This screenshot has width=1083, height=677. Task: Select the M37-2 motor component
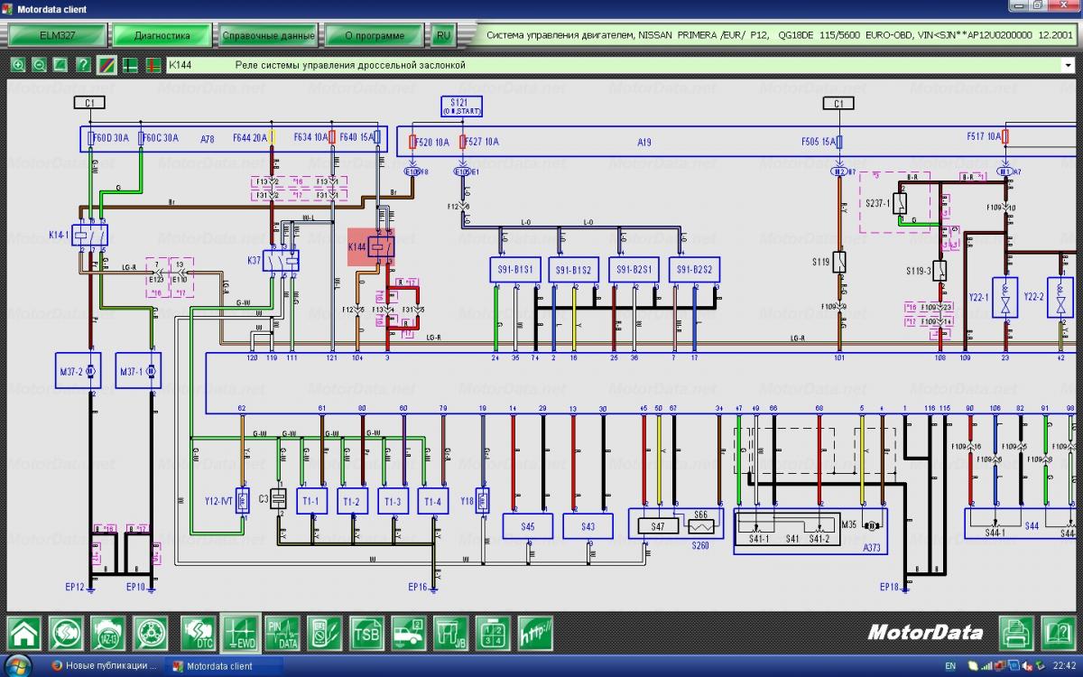coord(79,370)
